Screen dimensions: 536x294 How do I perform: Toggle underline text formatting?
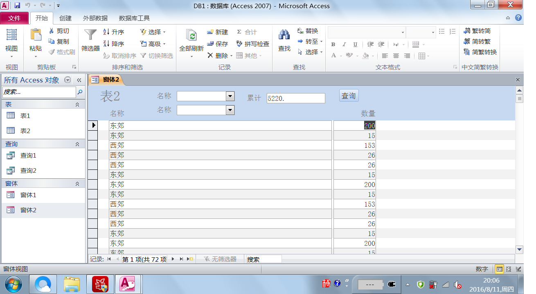(x=355, y=45)
